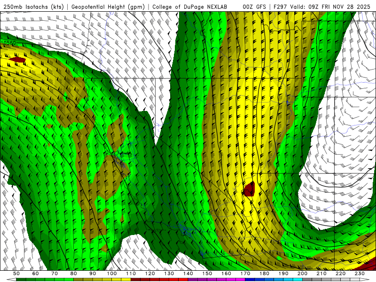376x282 pixels.
Task: Click the '00Z GFS' model run label
Action: tap(254, 7)
